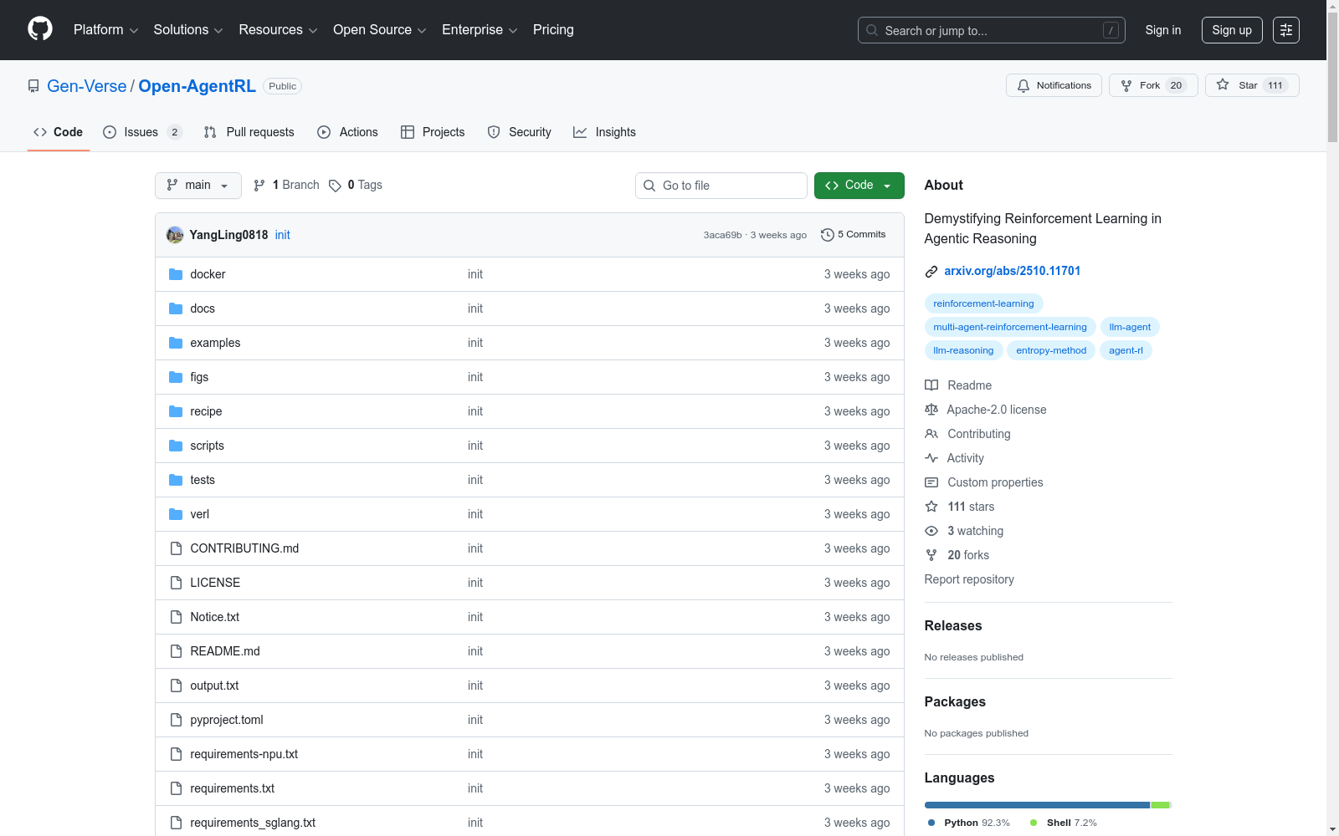Switch to the Insights tab
The height and width of the screenshot is (836, 1339).
[604, 132]
